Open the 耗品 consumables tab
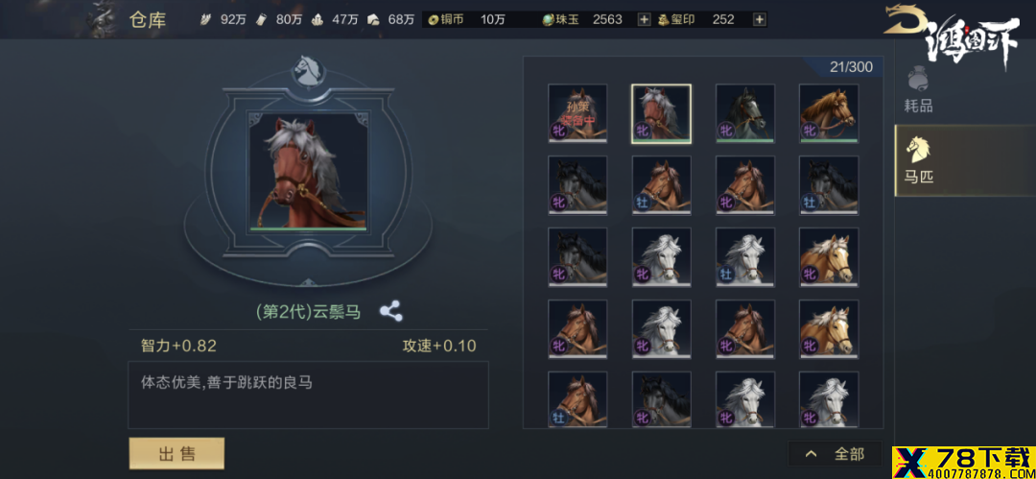This screenshot has width=1036, height=479. tap(918, 88)
